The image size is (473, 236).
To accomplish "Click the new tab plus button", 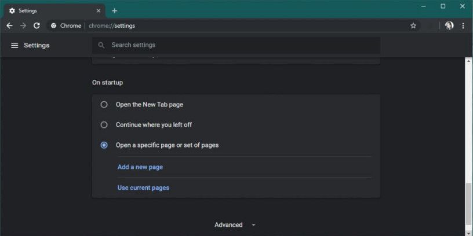I will (x=115, y=10).
